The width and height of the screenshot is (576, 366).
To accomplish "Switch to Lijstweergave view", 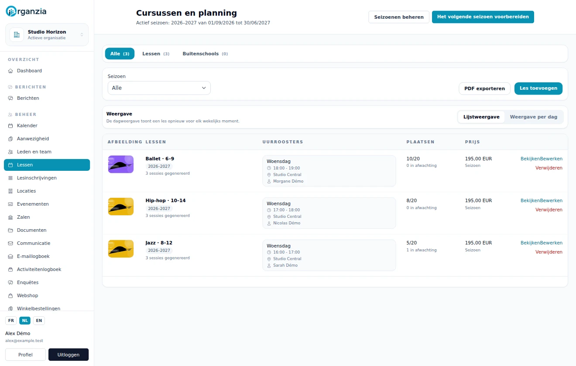I will tap(481, 117).
